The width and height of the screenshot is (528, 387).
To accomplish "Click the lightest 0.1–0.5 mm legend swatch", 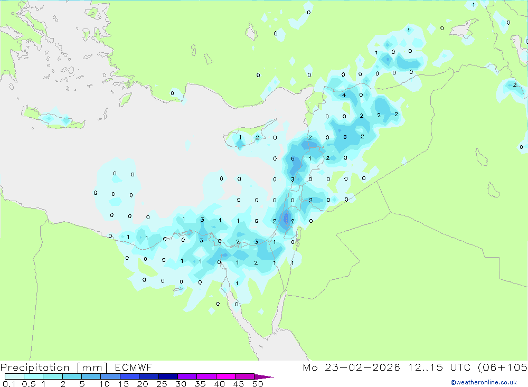I will (x=14, y=376).
